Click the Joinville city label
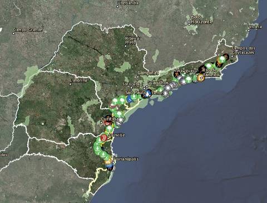The image size is (267, 203). 117,135
